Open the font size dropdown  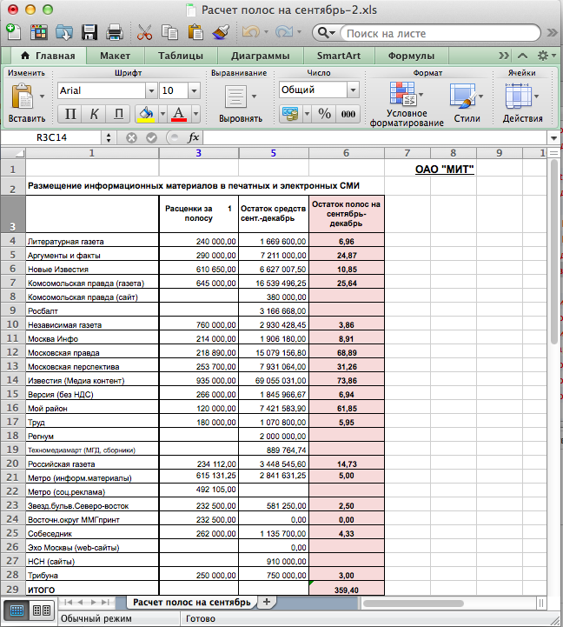coord(194,90)
